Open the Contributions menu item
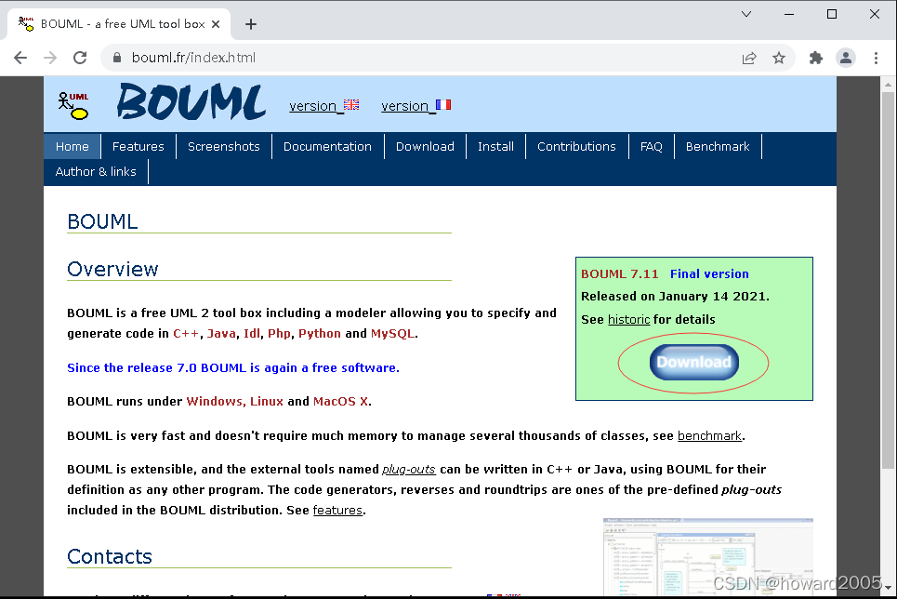This screenshot has width=897, height=599. pyautogui.click(x=576, y=147)
